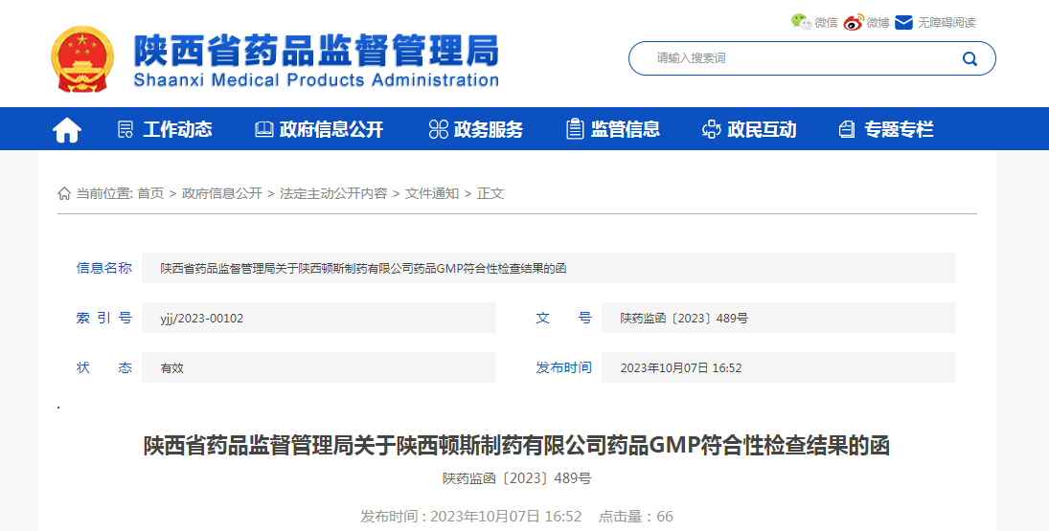Go to home via house icon
The image size is (1049, 531).
pos(67,129)
